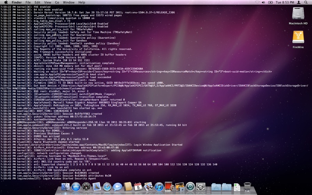Image resolution: width=312 pixels, height=195 pixels.
Task: Click the 'BOOT_TIME: 1302026356 0' log line
Action: pos(36,111)
